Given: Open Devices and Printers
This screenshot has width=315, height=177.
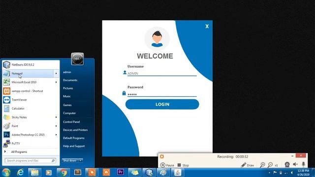Looking at the screenshot, I should 75,130.
